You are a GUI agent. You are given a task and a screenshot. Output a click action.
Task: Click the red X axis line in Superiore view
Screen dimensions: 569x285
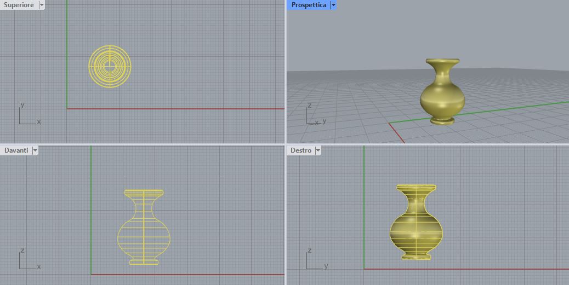coord(175,108)
